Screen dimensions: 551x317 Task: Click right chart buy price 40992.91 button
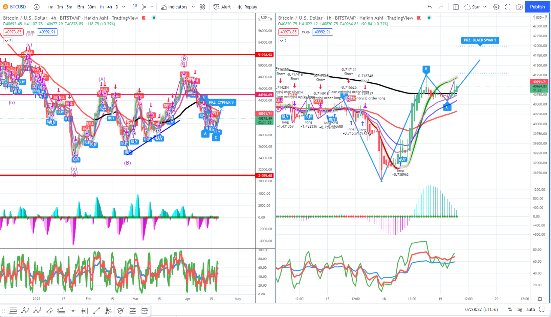point(323,32)
